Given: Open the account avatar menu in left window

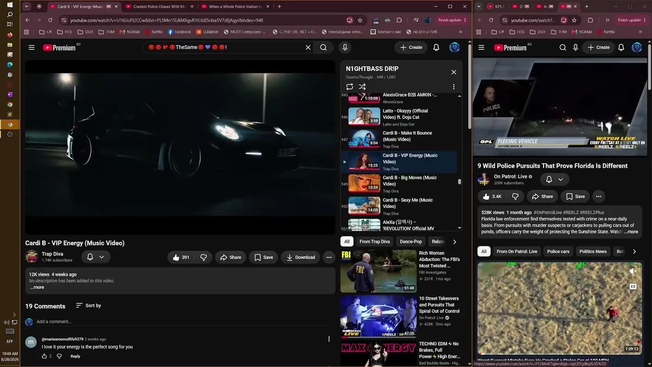Looking at the screenshot, I should click(x=454, y=47).
